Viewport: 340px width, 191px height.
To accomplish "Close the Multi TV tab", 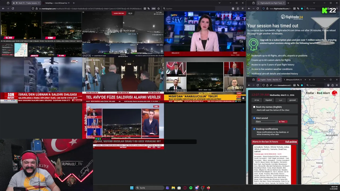I will pyautogui.click(x=39, y=3).
